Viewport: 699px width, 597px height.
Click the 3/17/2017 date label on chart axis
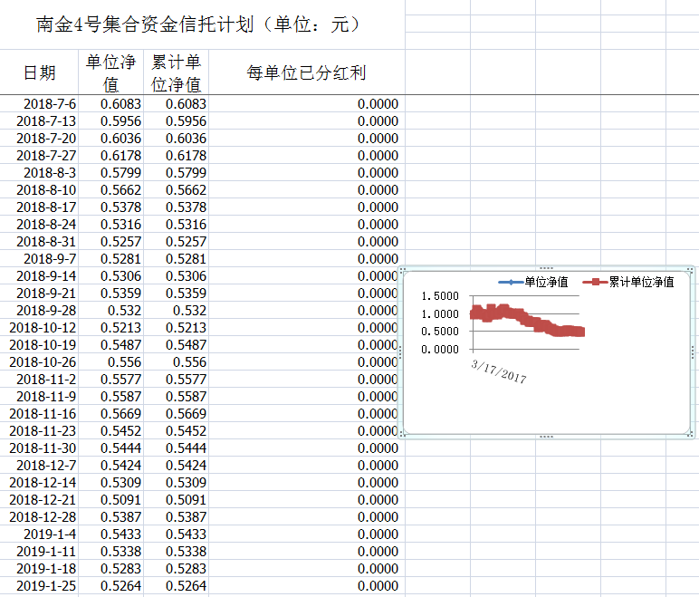(x=499, y=371)
